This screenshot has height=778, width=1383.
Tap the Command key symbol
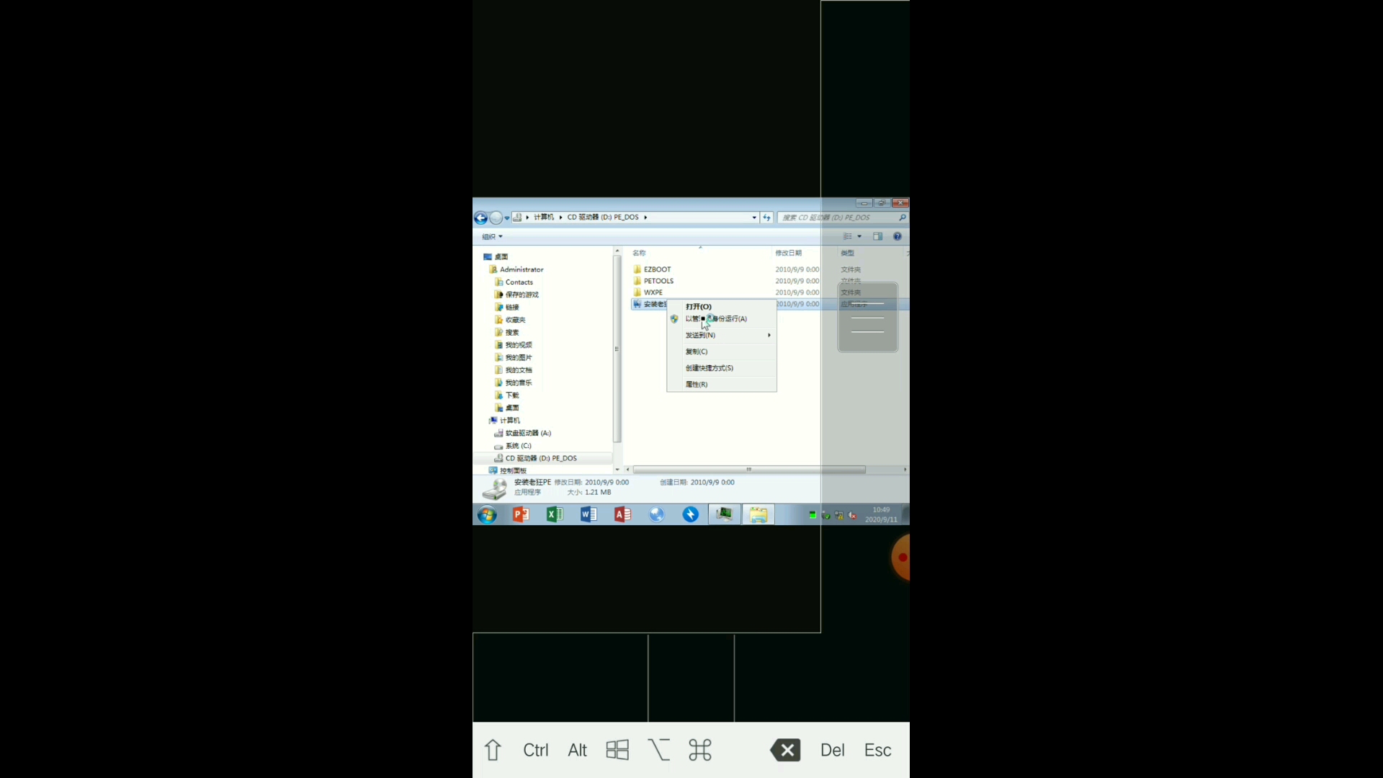pos(699,750)
